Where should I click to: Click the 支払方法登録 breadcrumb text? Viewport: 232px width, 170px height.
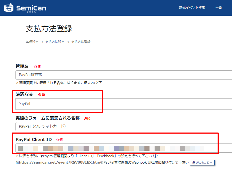[x=81, y=42]
